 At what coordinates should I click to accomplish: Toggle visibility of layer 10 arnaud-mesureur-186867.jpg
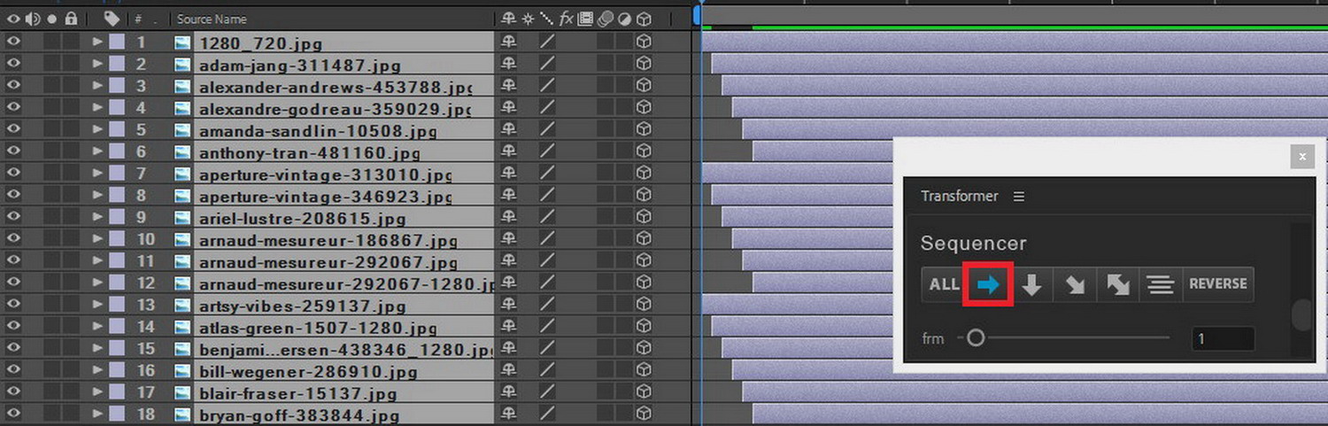coord(13,239)
